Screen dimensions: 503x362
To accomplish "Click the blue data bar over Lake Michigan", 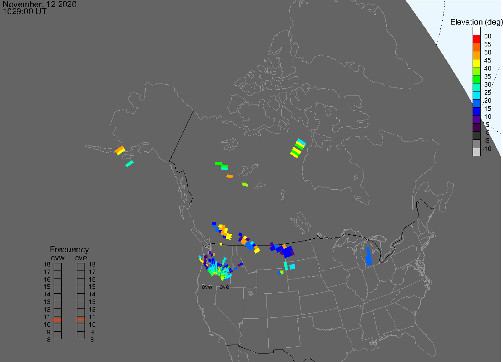I will coord(368,256).
